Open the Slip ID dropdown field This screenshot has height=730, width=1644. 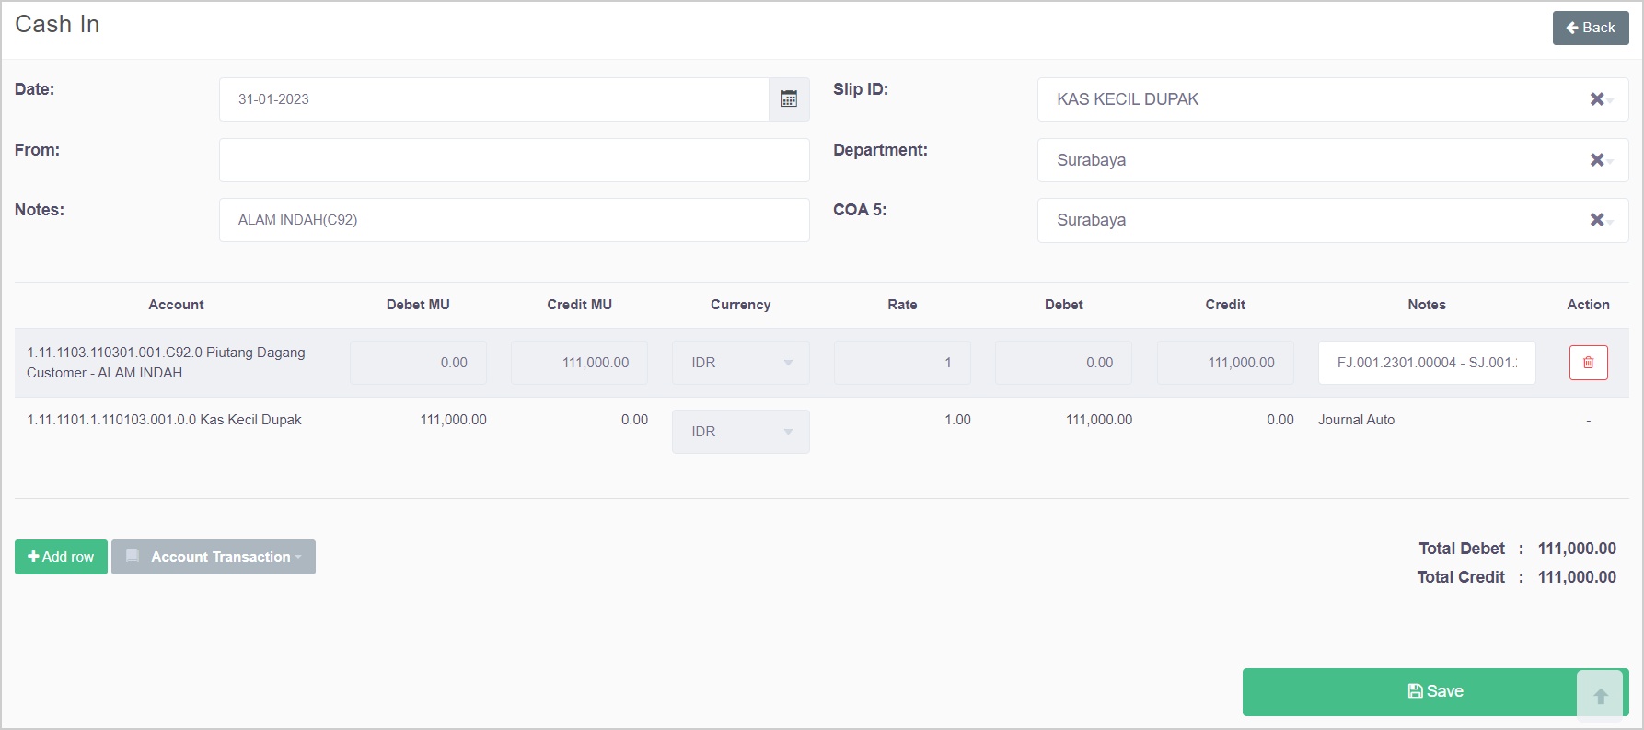pos(1307,99)
